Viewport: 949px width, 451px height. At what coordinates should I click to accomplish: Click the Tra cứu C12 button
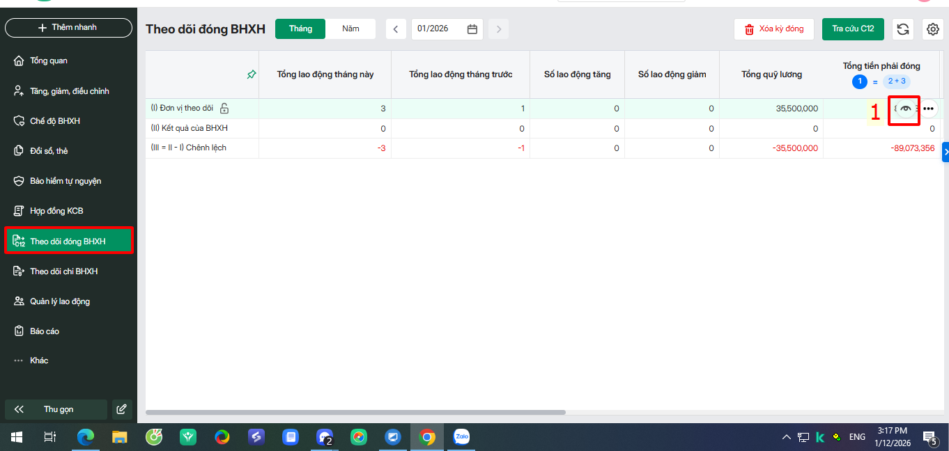click(853, 29)
